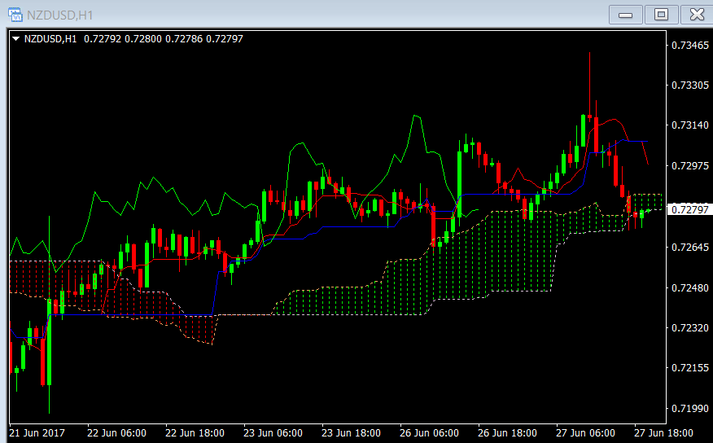Image resolution: width=713 pixels, height=443 pixels.
Task: Click the 0.71990 price axis label
Action: pos(688,408)
